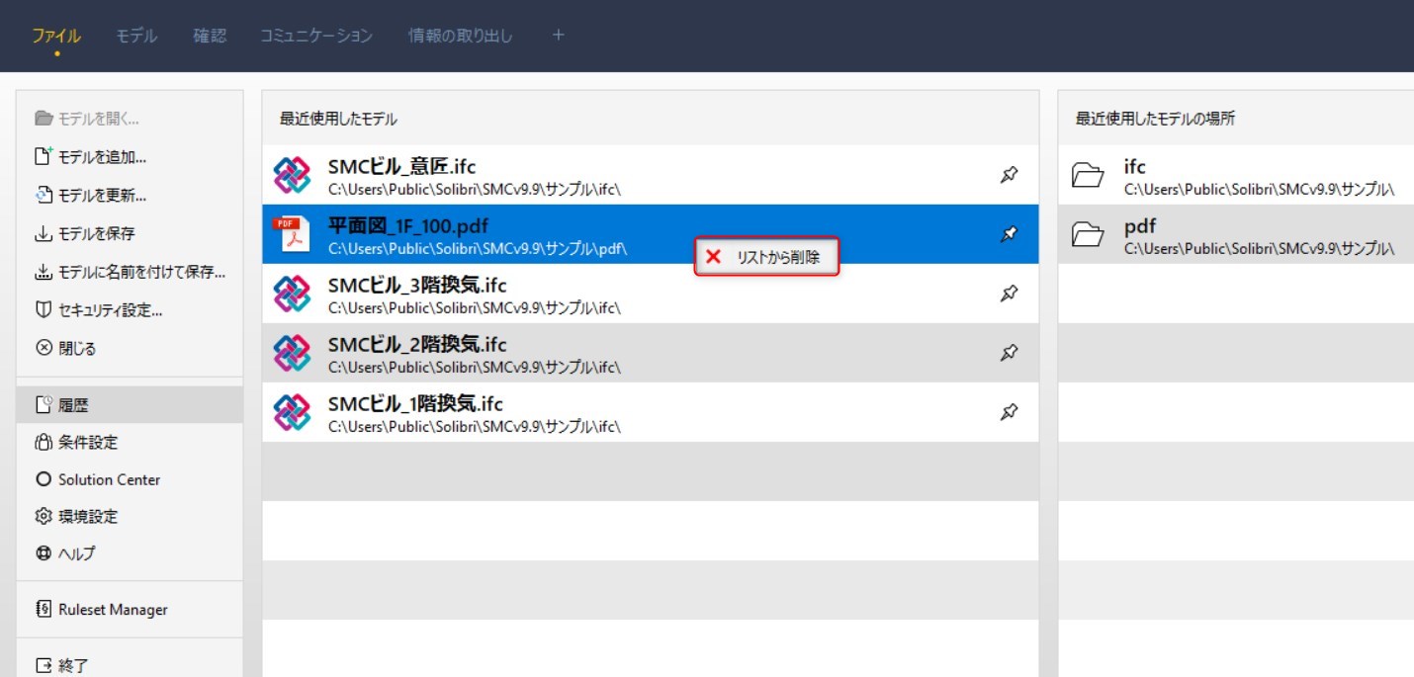The image size is (1414, 677).
Task: Click the 最近使用したモデル heading
Action: click(x=339, y=119)
